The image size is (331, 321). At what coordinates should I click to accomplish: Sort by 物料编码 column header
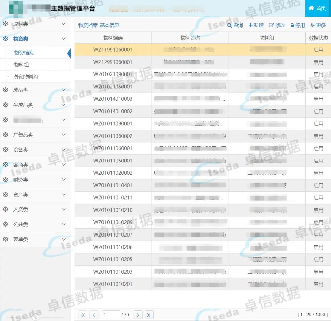tap(113, 38)
